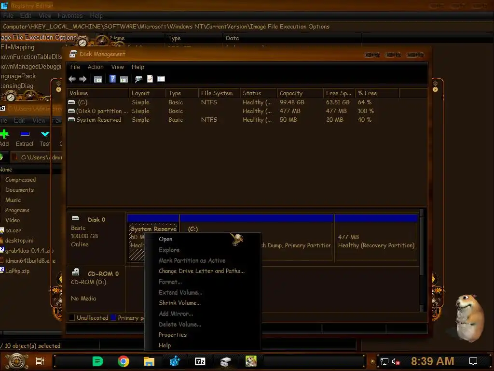Click the System Reserved volume drive icon
494x371 pixels.
click(71, 120)
